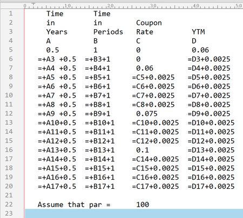Click the column letter 'B'

click(x=96, y=41)
